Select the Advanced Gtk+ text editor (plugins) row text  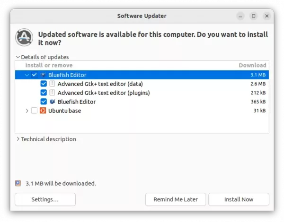coord(104,93)
